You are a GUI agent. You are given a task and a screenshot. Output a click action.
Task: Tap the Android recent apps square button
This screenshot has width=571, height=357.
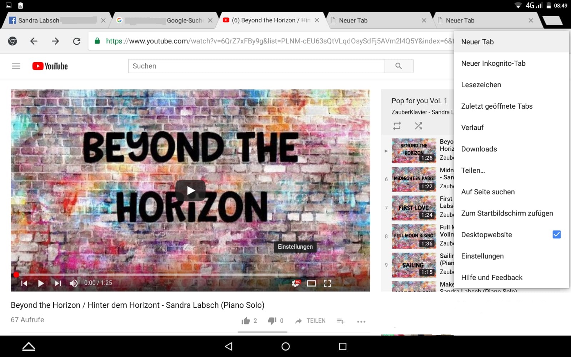(343, 346)
